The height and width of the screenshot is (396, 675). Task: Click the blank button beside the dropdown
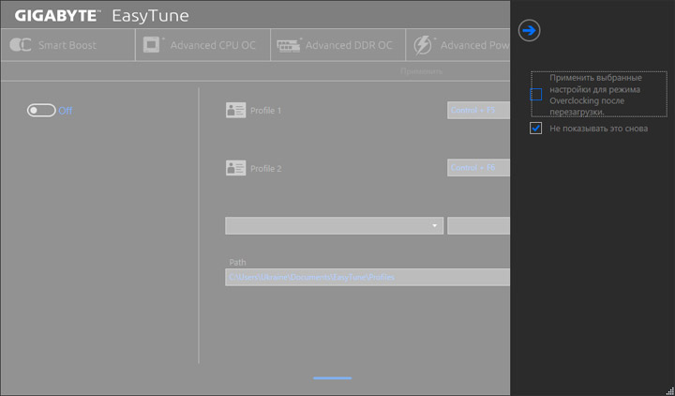[x=479, y=226]
